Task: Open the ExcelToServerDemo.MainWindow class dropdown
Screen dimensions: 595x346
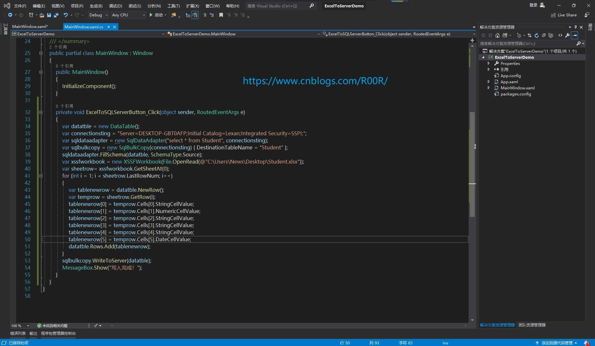Action: 243,34
